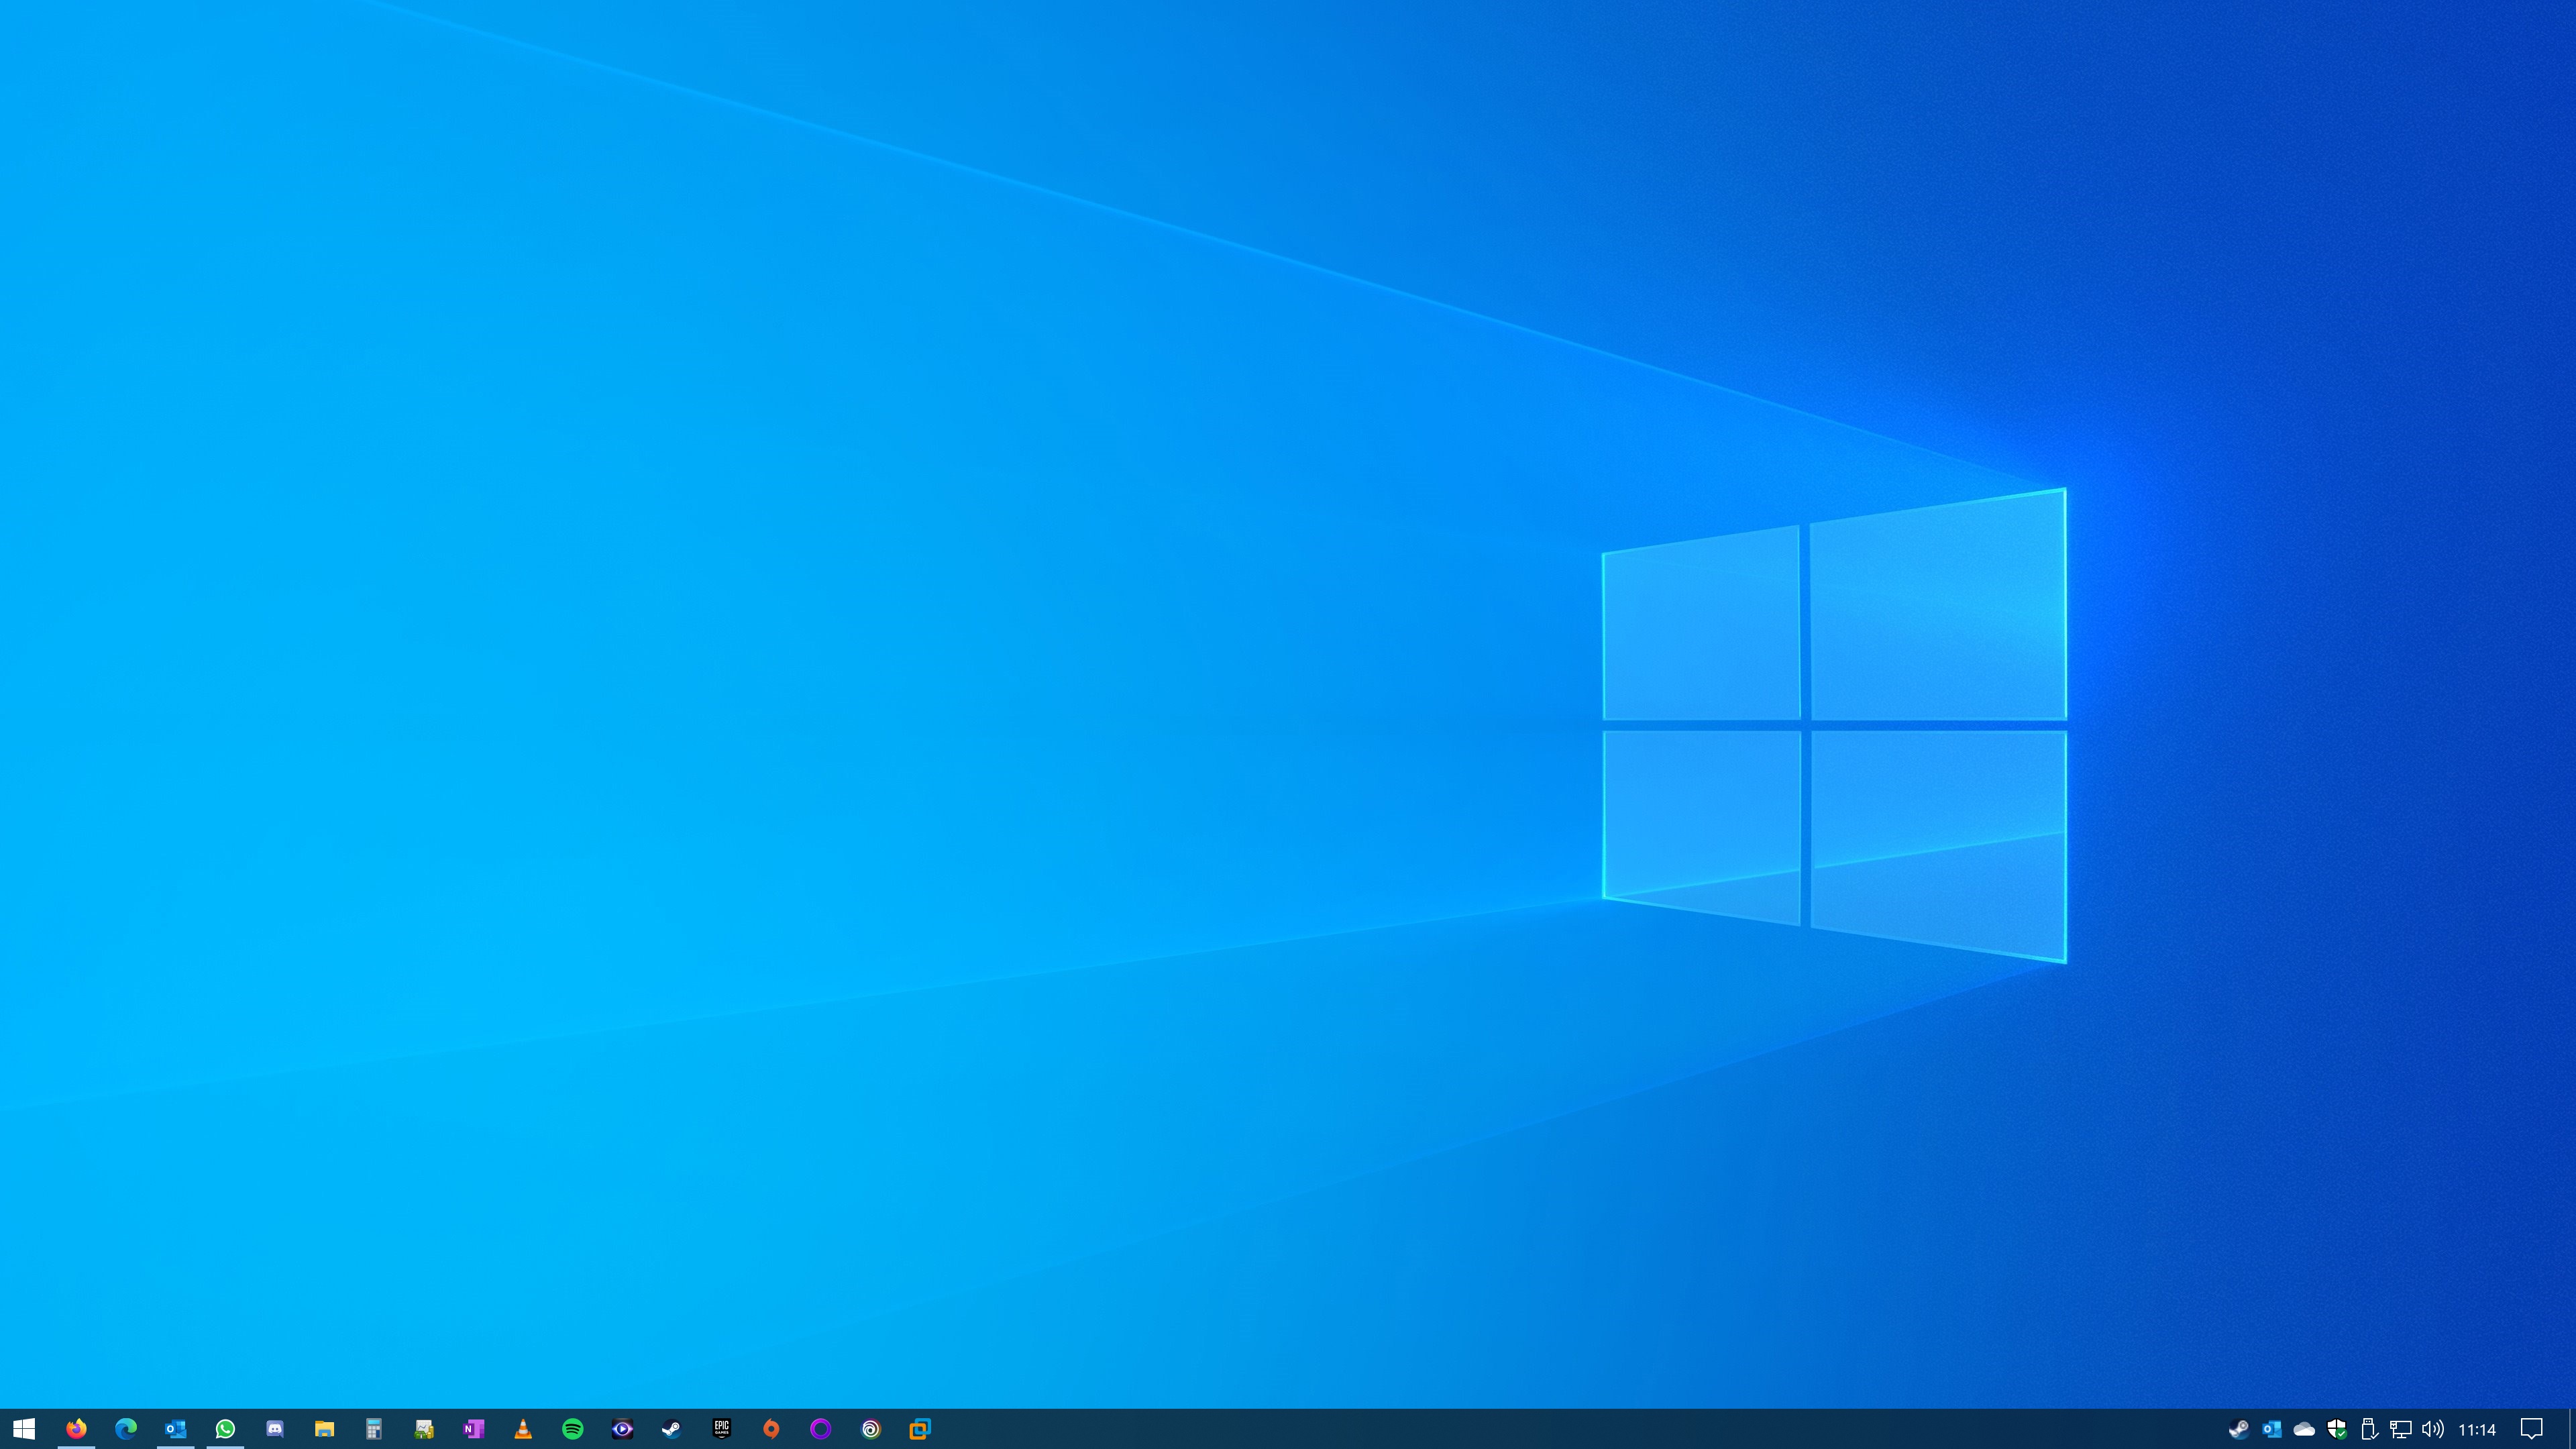Launch Microsoft Edge from the taskbar
This screenshot has height=1449, width=2576.
click(126, 1429)
